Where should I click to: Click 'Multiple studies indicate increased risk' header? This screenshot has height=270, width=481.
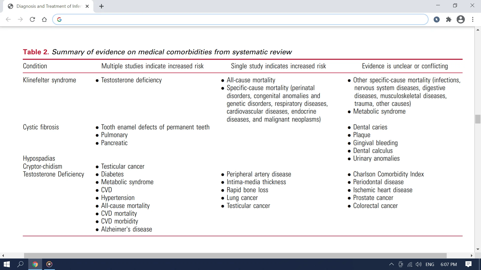[x=152, y=66]
